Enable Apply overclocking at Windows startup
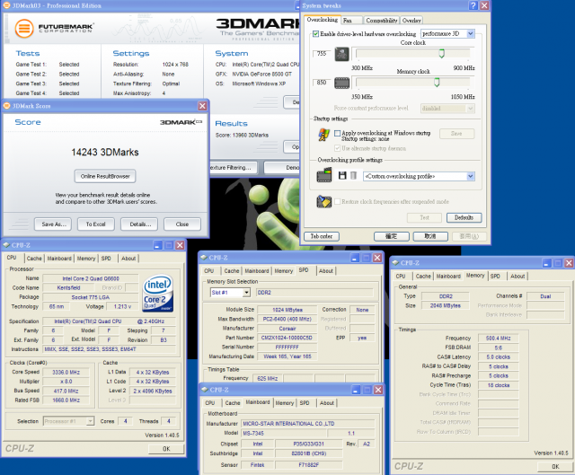Viewport: 575px width, 475px height. click(x=338, y=133)
